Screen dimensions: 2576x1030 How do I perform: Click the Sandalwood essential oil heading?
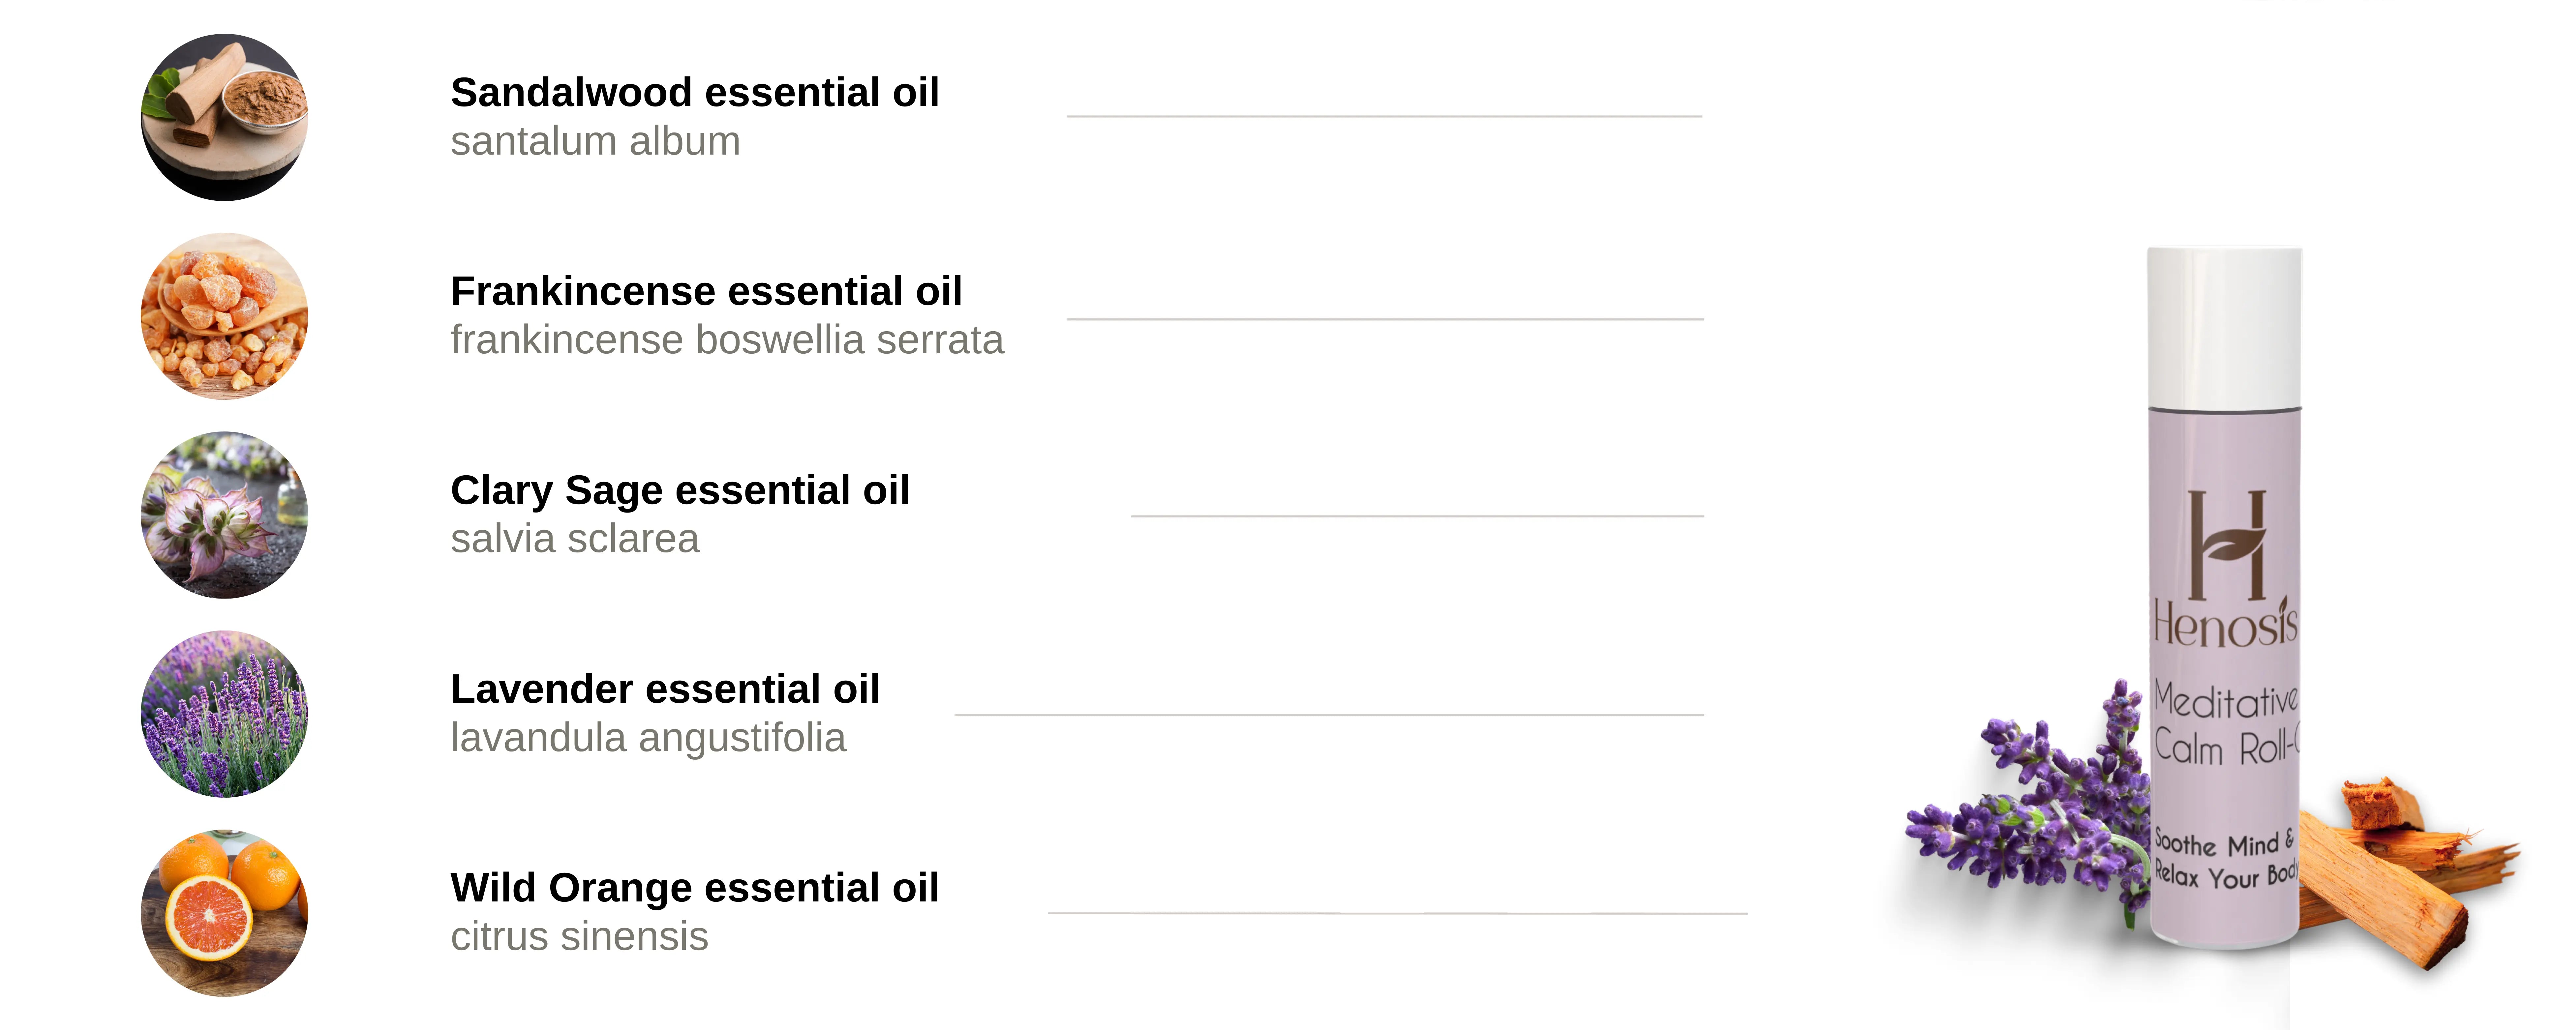point(695,92)
